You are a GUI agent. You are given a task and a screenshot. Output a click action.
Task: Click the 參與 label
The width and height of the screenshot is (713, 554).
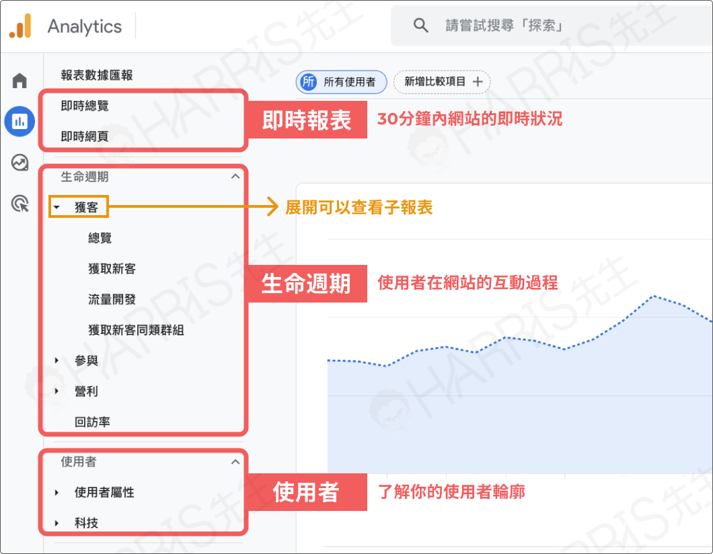point(86,360)
